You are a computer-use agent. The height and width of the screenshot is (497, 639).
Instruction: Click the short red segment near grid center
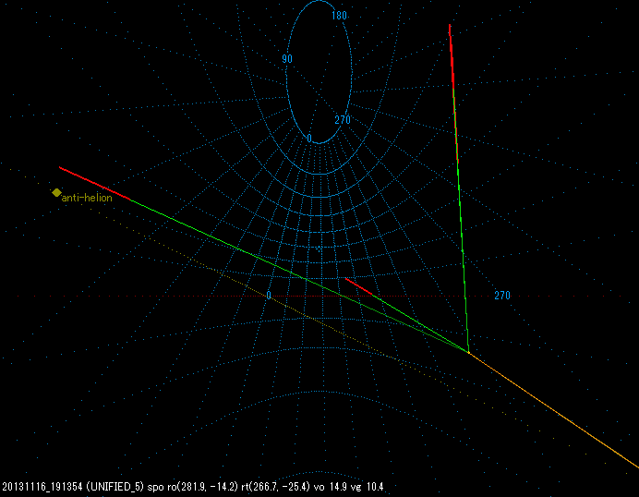(x=358, y=286)
